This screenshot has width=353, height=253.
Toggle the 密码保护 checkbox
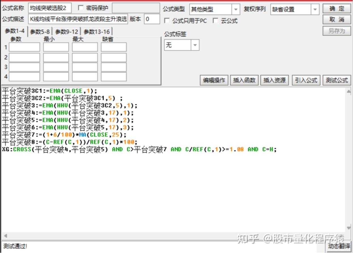point(81,8)
